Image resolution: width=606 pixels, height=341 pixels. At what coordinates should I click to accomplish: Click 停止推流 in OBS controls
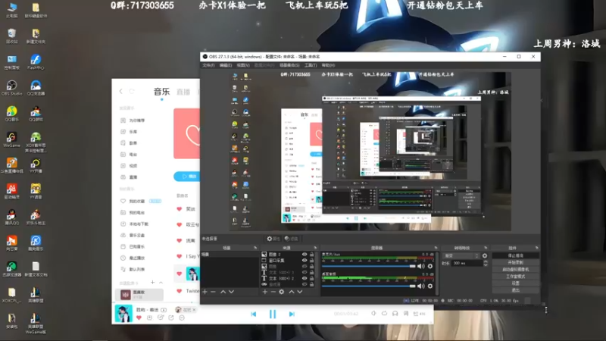pyautogui.click(x=516, y=255)
